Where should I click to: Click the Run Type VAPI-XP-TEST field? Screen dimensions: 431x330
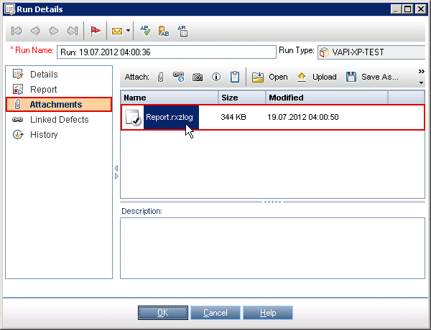(x=371, y=52)
